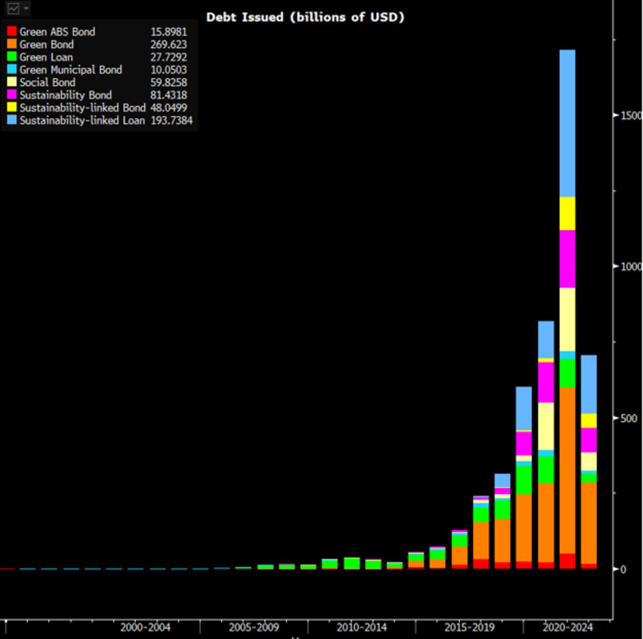The width and height of the screenshot is (643, 639).
Task: Select the Social Bond legend label
Action: tap(47, 82)
